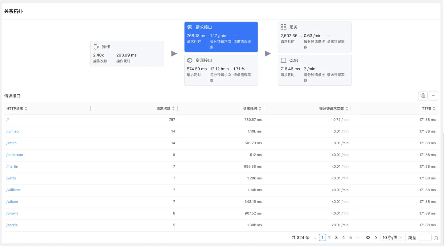The height and width of the screenshot is (246, 444).
Task: Open the /williams request link
Action: (14, 190)
